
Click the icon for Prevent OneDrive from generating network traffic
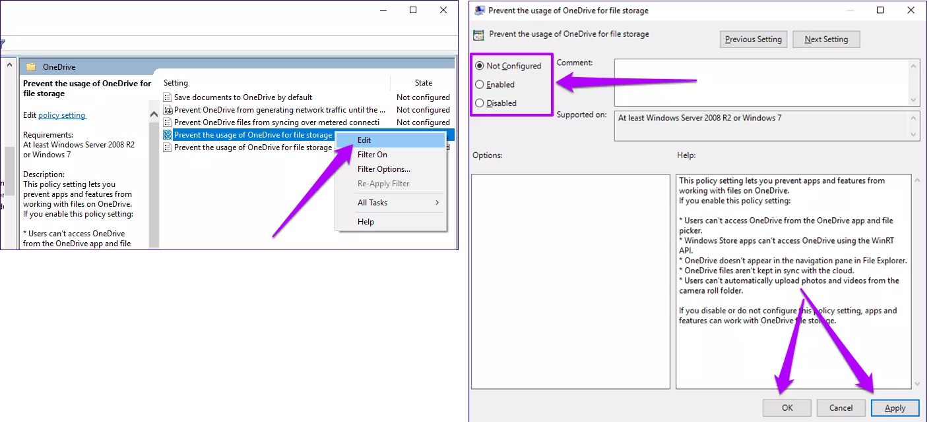click(168, 110)
